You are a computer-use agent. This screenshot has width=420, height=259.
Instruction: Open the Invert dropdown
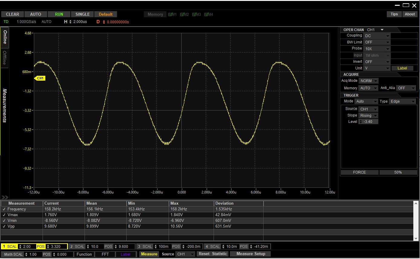[377, 62]
